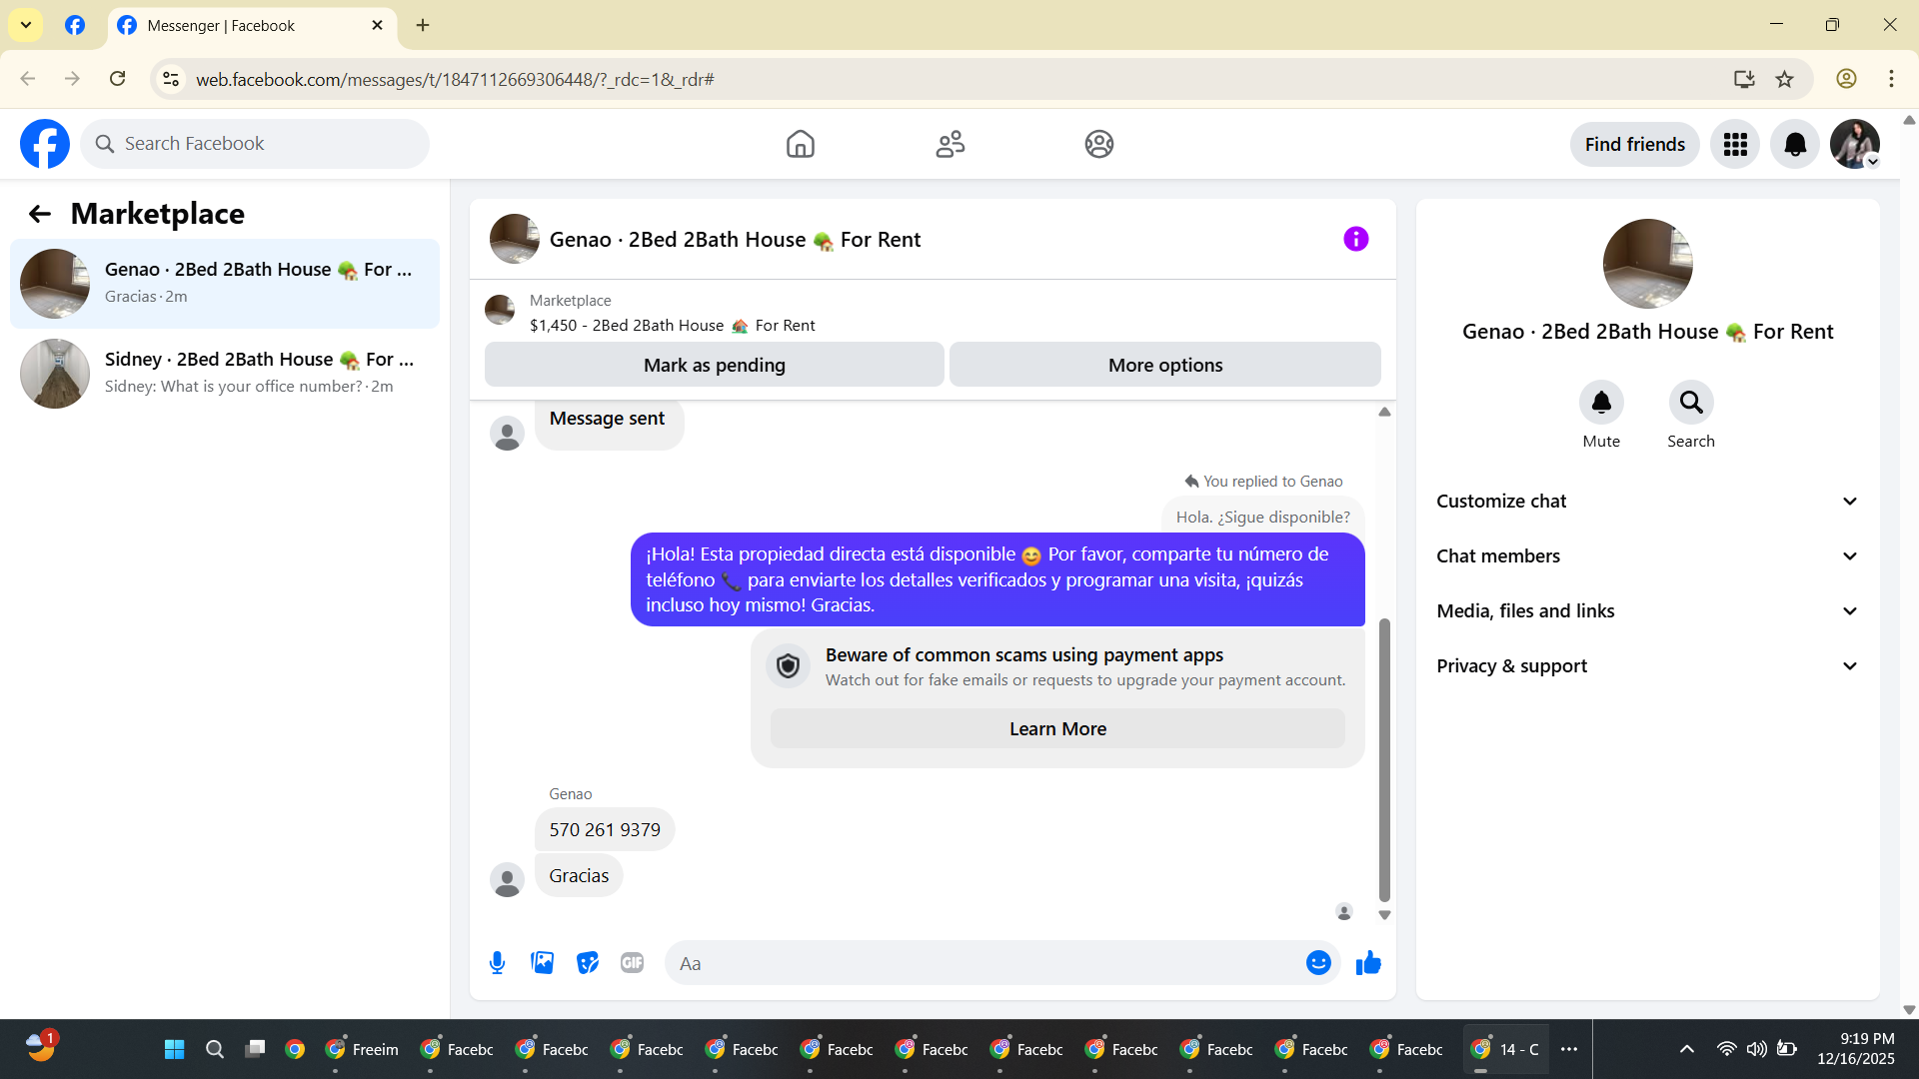Open the browser tab search dropdown arrow
1919x1079 pixels.
[x=26, y=25]
